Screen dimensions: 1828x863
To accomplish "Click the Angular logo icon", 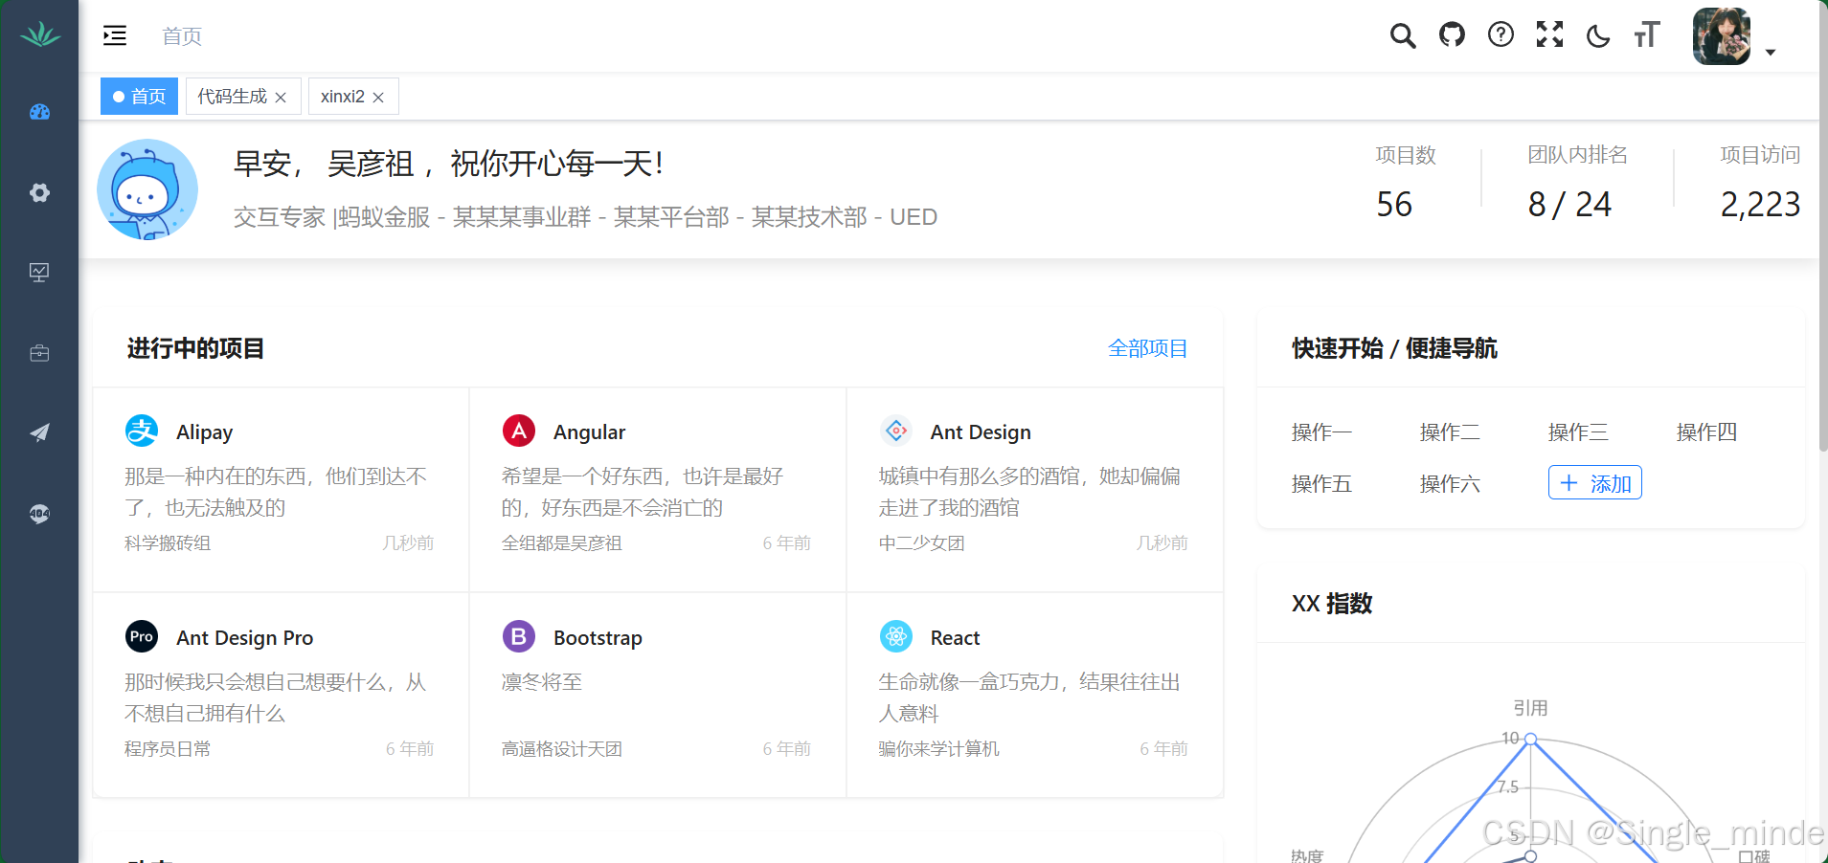I will coord(519,431).
